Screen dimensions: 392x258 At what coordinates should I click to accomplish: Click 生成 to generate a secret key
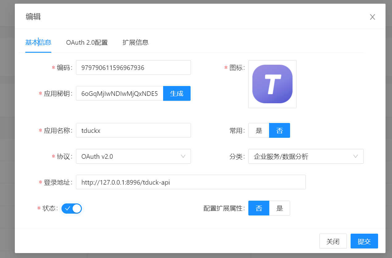tap(177, 93)
